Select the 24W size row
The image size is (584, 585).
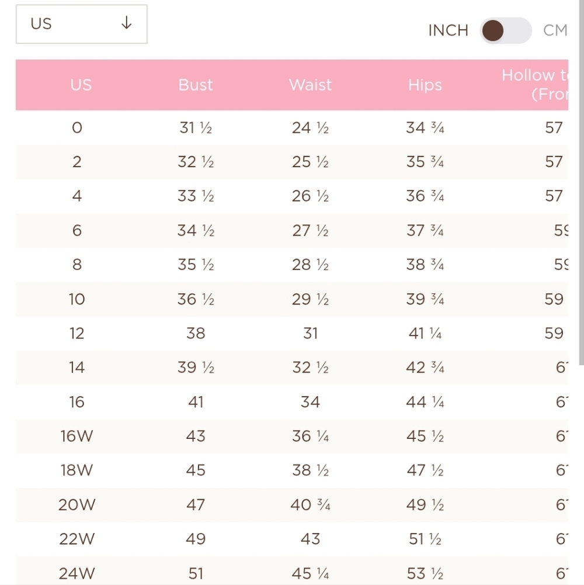[x=292, y=572]
